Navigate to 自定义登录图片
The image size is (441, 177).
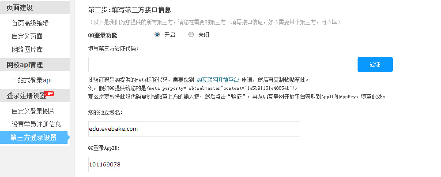pos(33,111)
